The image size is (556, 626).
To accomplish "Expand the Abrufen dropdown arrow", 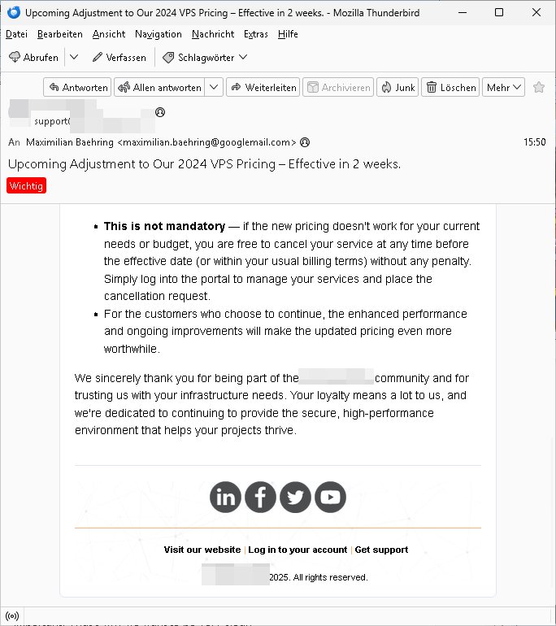I will [74, 57].
